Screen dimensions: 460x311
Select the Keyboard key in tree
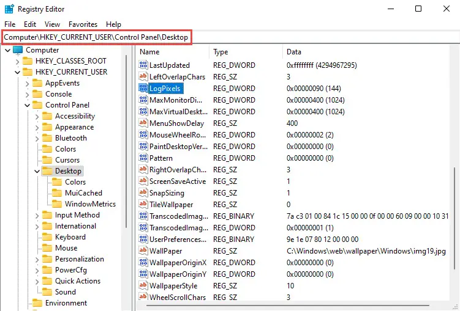click(x=70, y=236)
